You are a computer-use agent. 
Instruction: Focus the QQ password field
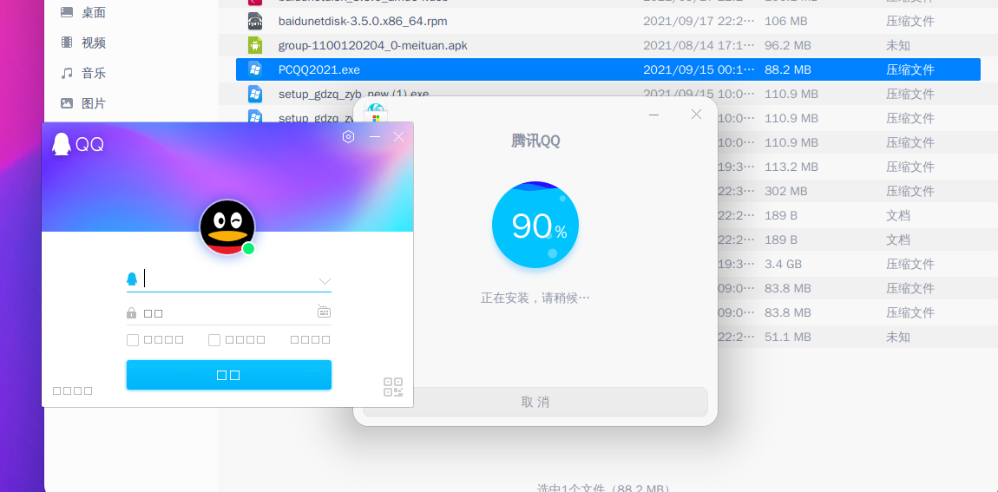(x=229, y=312)
